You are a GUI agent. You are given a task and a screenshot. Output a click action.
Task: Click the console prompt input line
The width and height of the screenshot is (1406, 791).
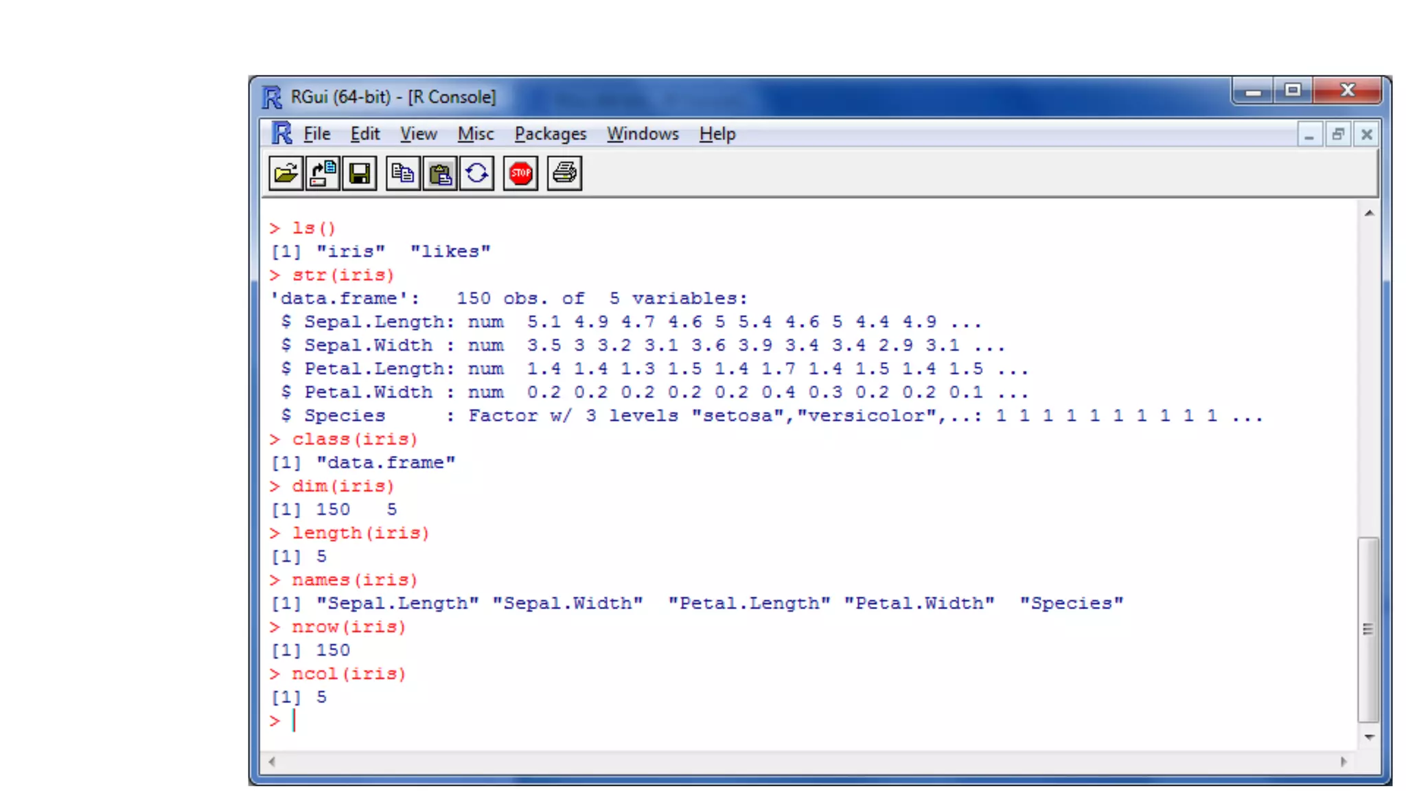(481, 720)
